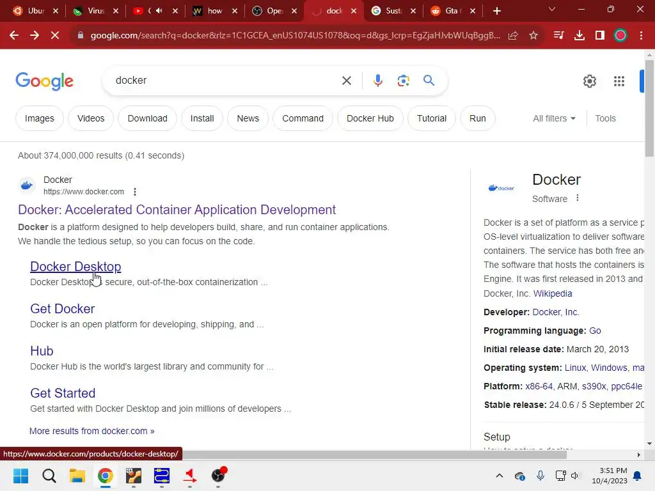The width and height of the screenshot is (655, 491).
Task: Click the Docker logo thumbnail in panel
Action: point(501,188)
